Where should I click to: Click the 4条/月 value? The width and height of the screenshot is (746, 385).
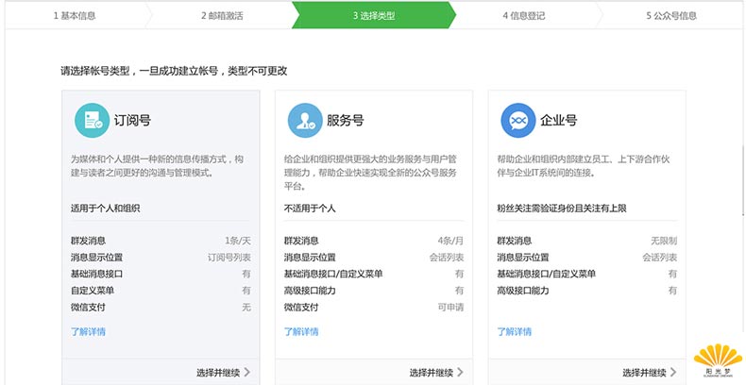click(x=450, y=241)
